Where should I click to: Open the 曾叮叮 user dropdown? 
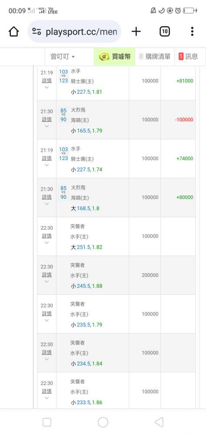coord(63,57)
